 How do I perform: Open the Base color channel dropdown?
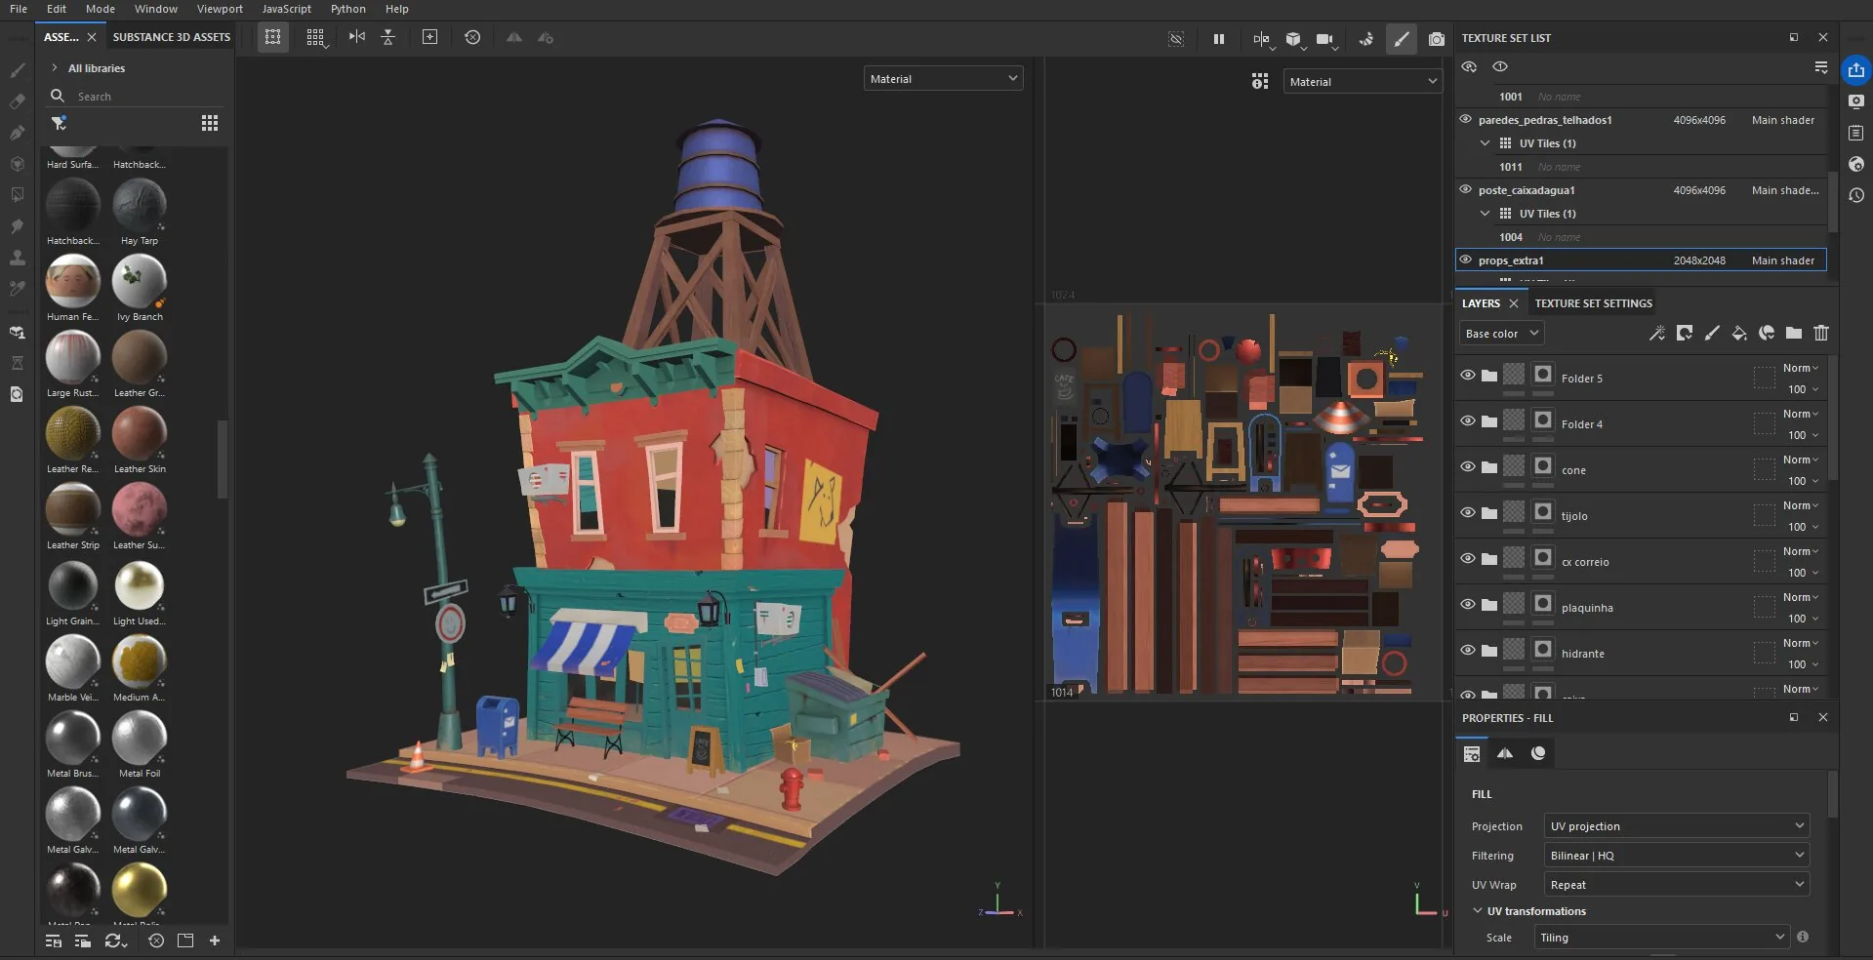[1501, 334]
